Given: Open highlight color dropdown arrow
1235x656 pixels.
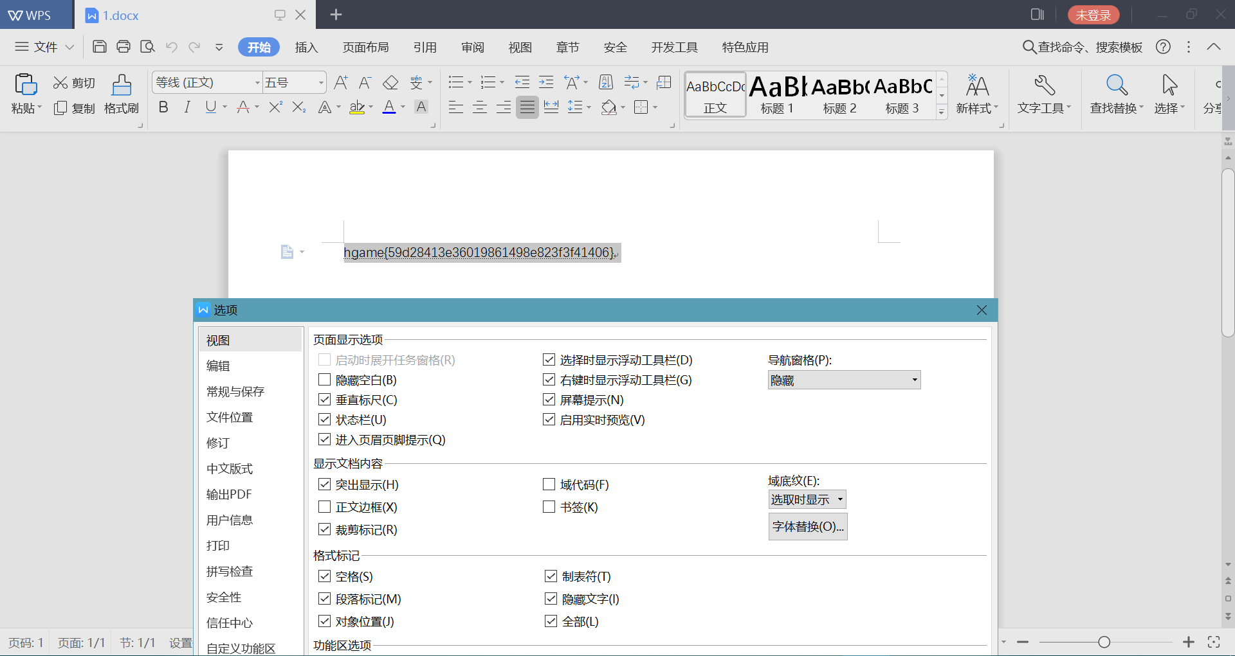Looking at the screenshot, I should 371,107.
